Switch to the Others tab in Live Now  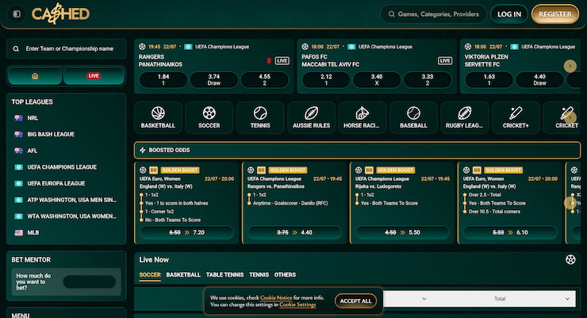tap(285, 274)
